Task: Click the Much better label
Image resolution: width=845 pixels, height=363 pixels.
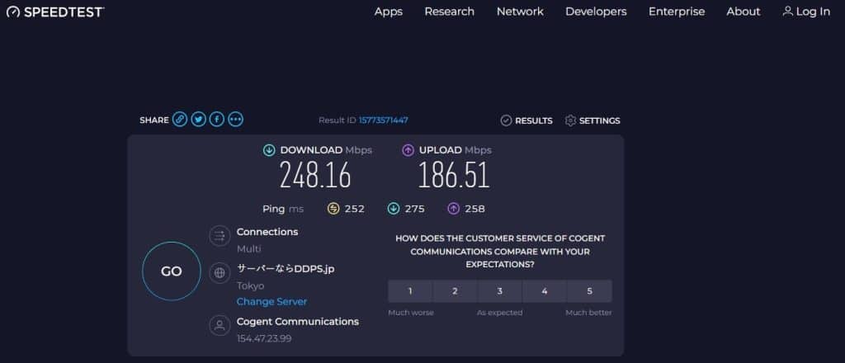Action: click(588, 313)
